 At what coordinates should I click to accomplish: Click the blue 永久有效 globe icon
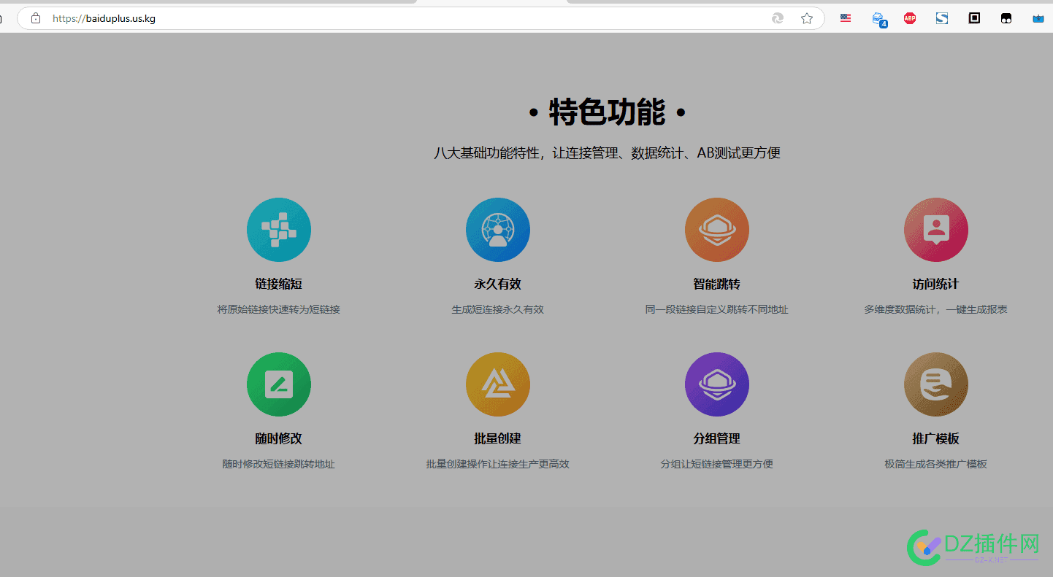[x=498, y=230]
